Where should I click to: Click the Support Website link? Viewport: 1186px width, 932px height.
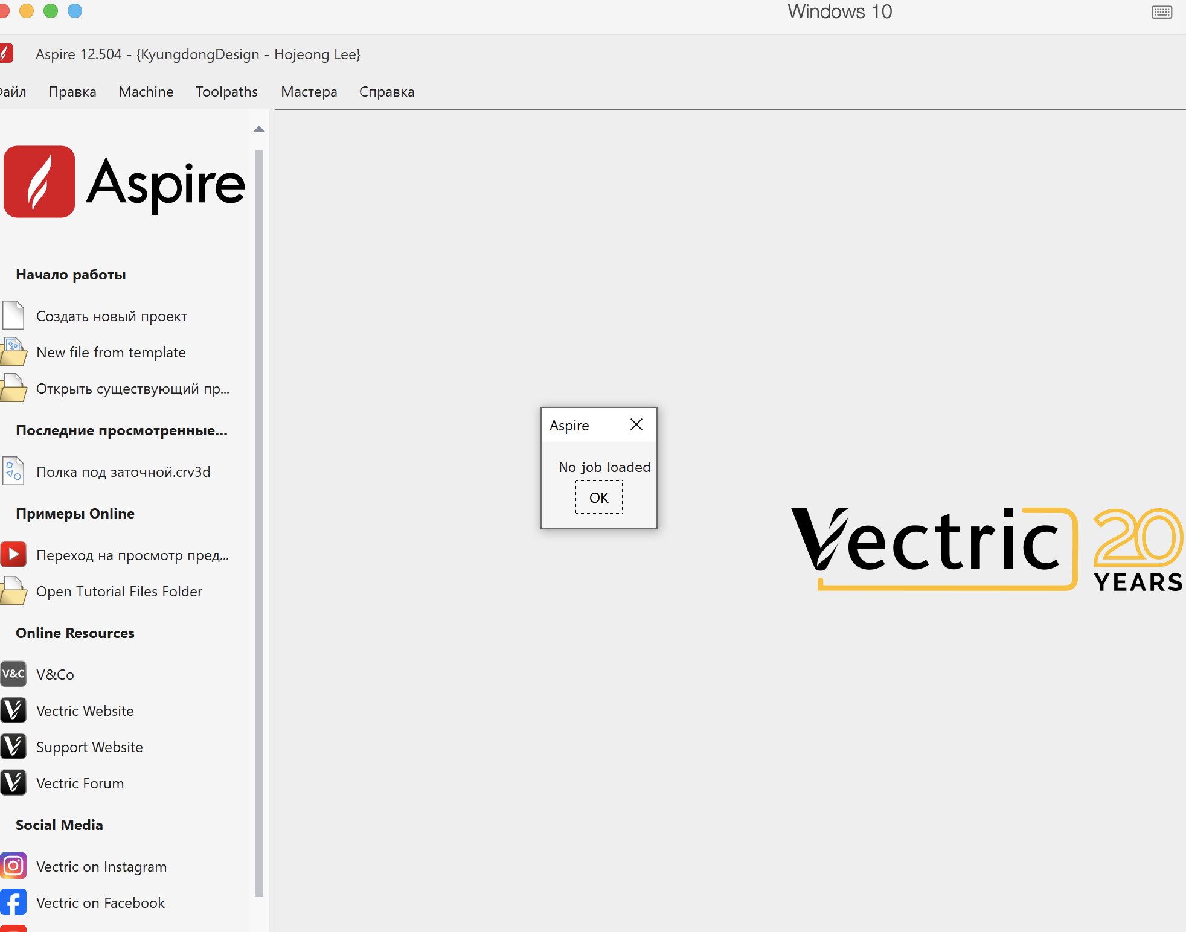click(89, 747)
